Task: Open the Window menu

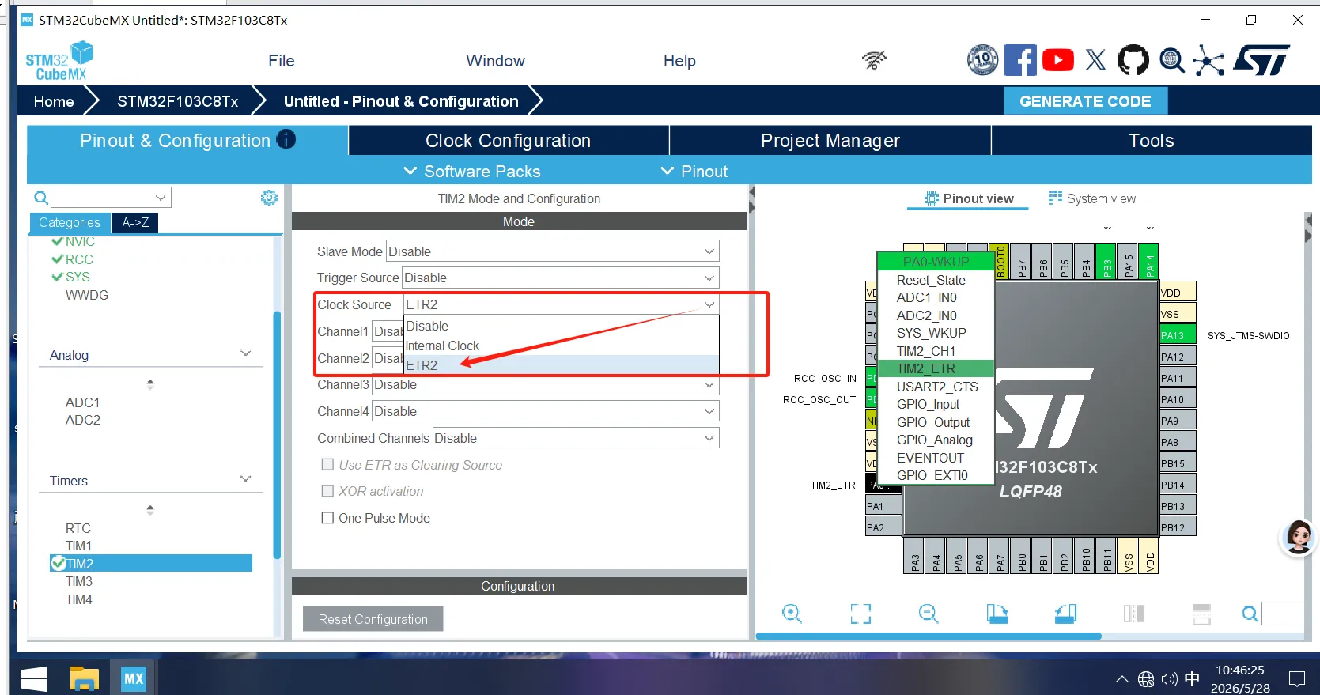Action: (495, 61)
